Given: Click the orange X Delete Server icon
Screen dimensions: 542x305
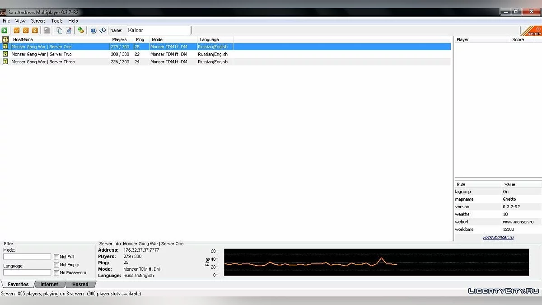Looking at the screenshot, I should (26, 30).
